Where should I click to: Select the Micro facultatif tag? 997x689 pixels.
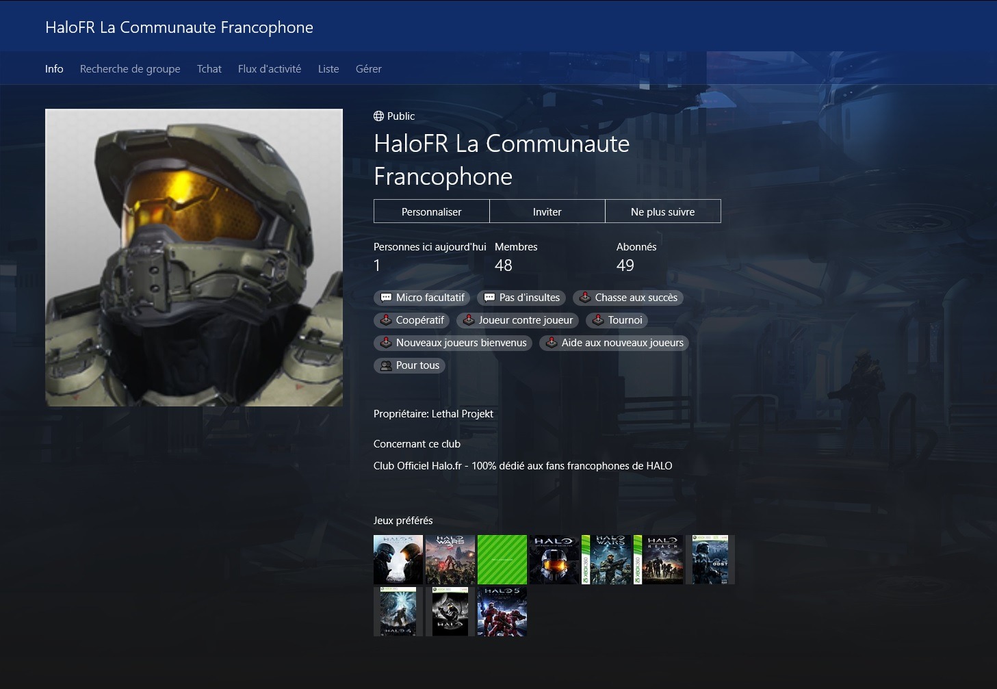point(422,298)
